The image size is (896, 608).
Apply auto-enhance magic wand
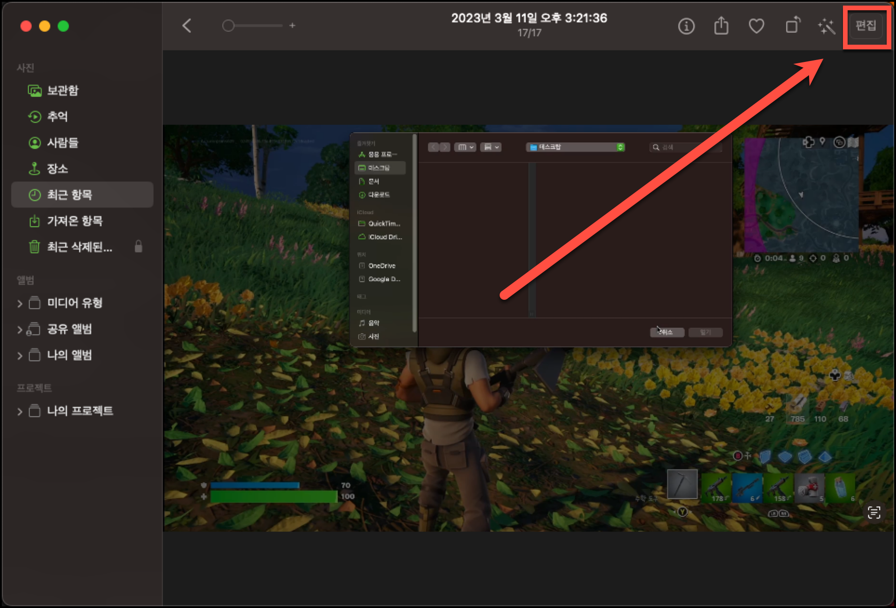coord(827,26)
